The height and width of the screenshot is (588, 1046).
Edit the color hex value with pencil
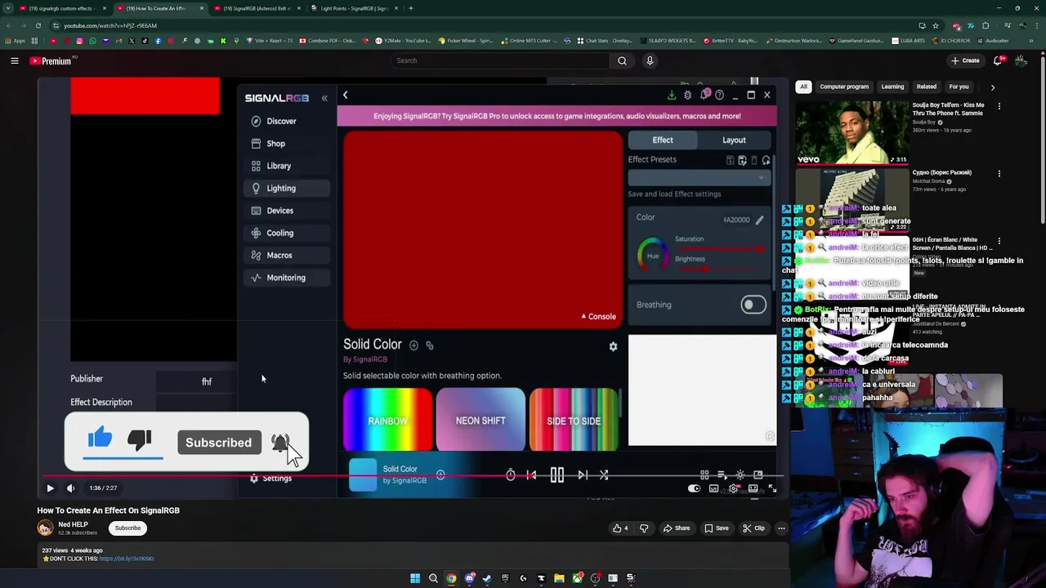(759, 220)
